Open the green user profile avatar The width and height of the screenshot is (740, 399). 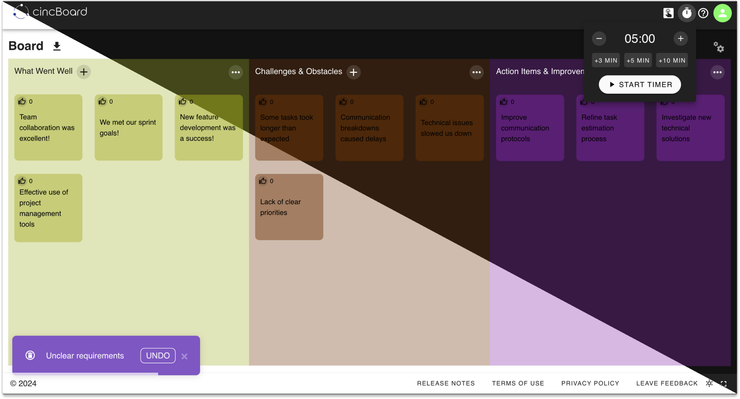(722, 13)
